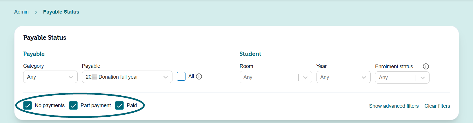Open the Room Any dropdown

tap(276, 77)
